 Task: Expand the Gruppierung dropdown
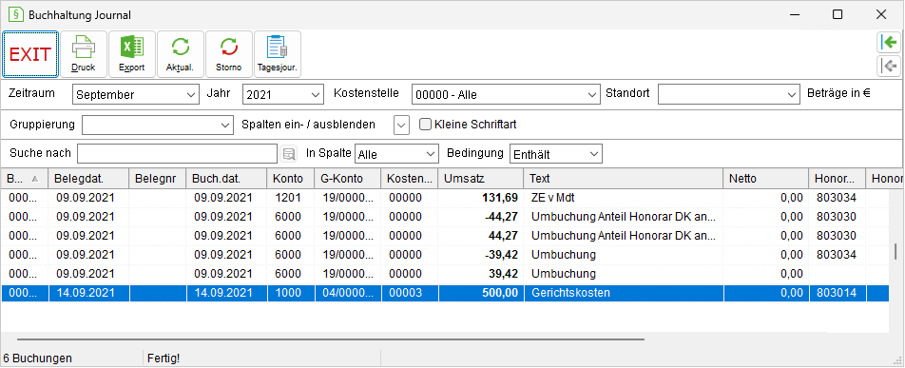(158, 125)
